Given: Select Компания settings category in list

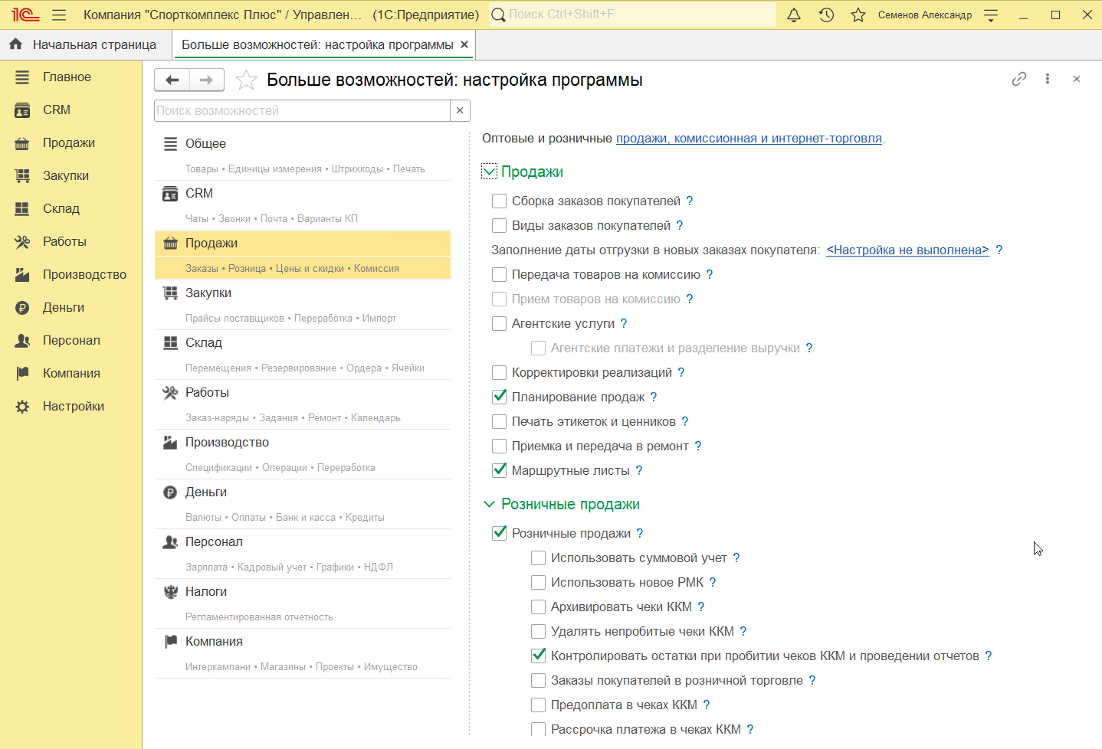Looking at the screenshot, I should pos(303,654).
